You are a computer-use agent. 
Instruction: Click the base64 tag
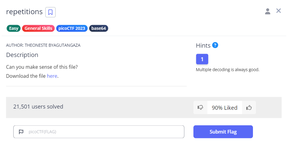coord(99,28)
